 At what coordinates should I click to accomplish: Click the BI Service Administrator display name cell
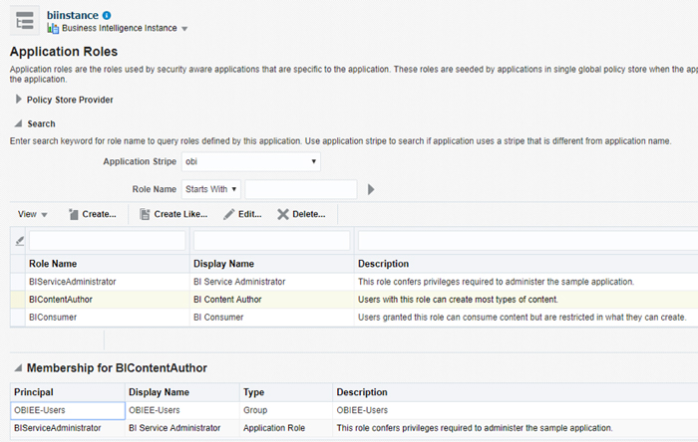(x=239, y=282)
